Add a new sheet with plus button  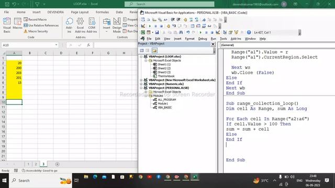57,164
